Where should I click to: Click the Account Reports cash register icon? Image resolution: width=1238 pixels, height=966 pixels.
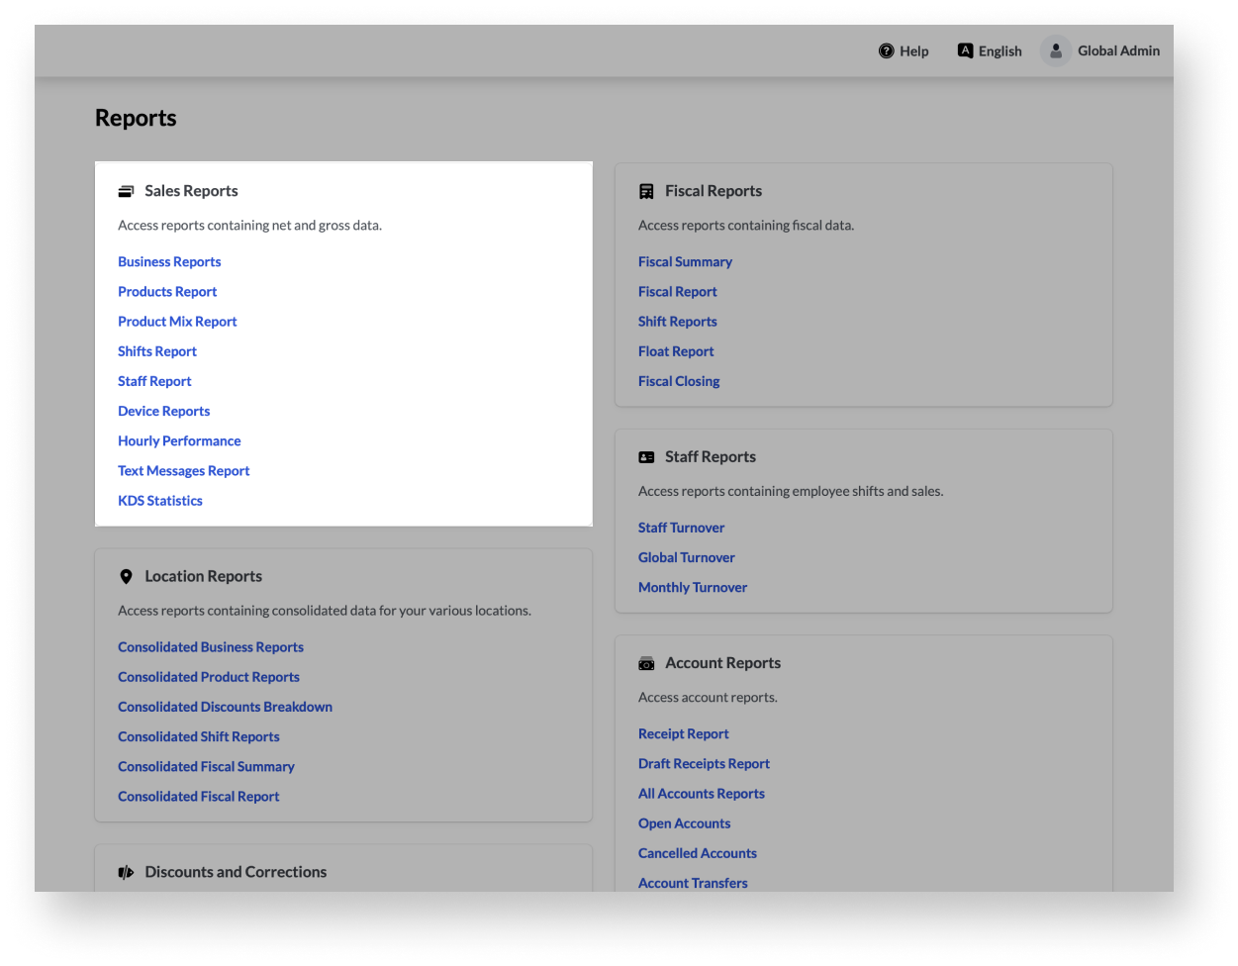(646, 663)
